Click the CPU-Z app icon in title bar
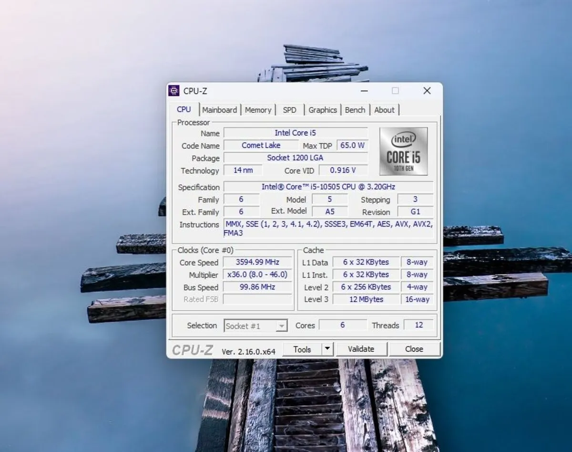The height and width of the screenshot is (452, 572). click(174, 91)
